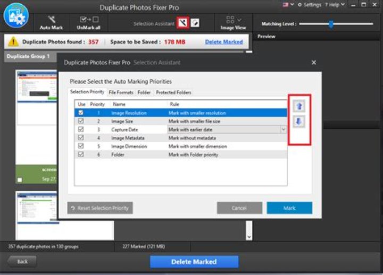Image resolution: width=383 pixels, height=275 pixels.
Task: Click the Name column header
Action: [119, 104]
